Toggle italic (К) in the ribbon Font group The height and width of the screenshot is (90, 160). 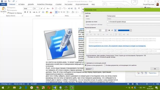27,12
